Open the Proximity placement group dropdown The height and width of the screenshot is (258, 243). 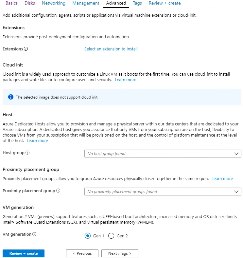pos(163,192)
